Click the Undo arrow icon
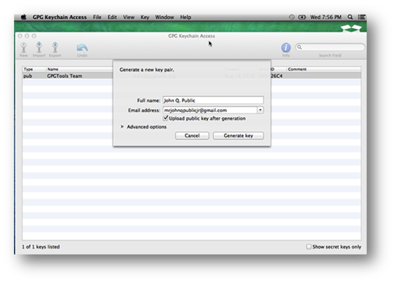 tap(82, 47)
